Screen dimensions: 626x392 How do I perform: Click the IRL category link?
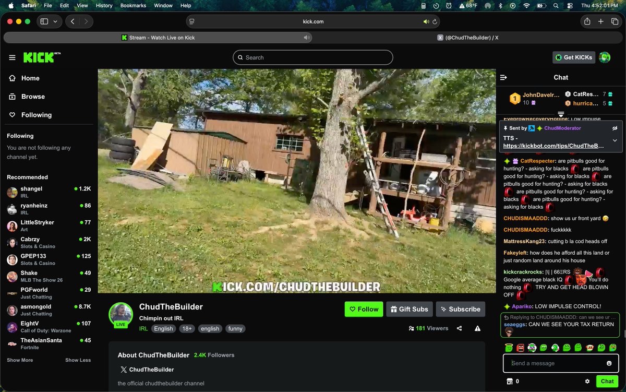[143, 329]
